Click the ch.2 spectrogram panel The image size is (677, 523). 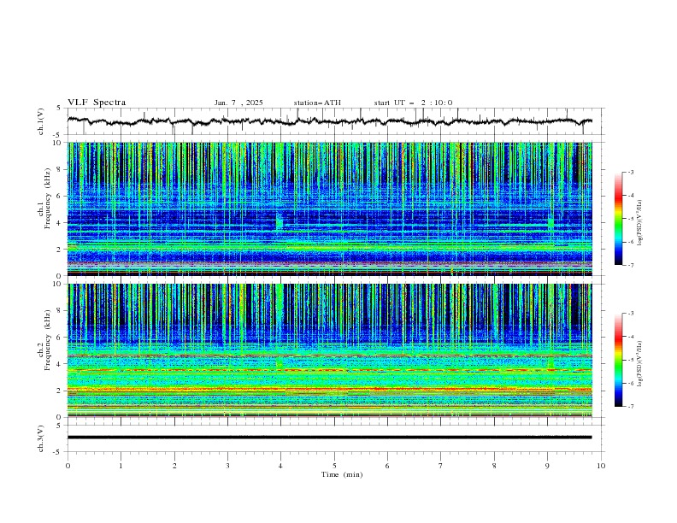[330, 350]
